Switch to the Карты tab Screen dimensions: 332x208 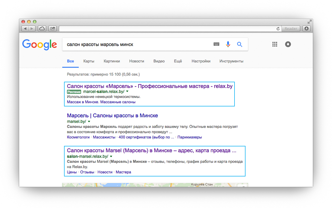pyautogui.click(x=89, y=61)
